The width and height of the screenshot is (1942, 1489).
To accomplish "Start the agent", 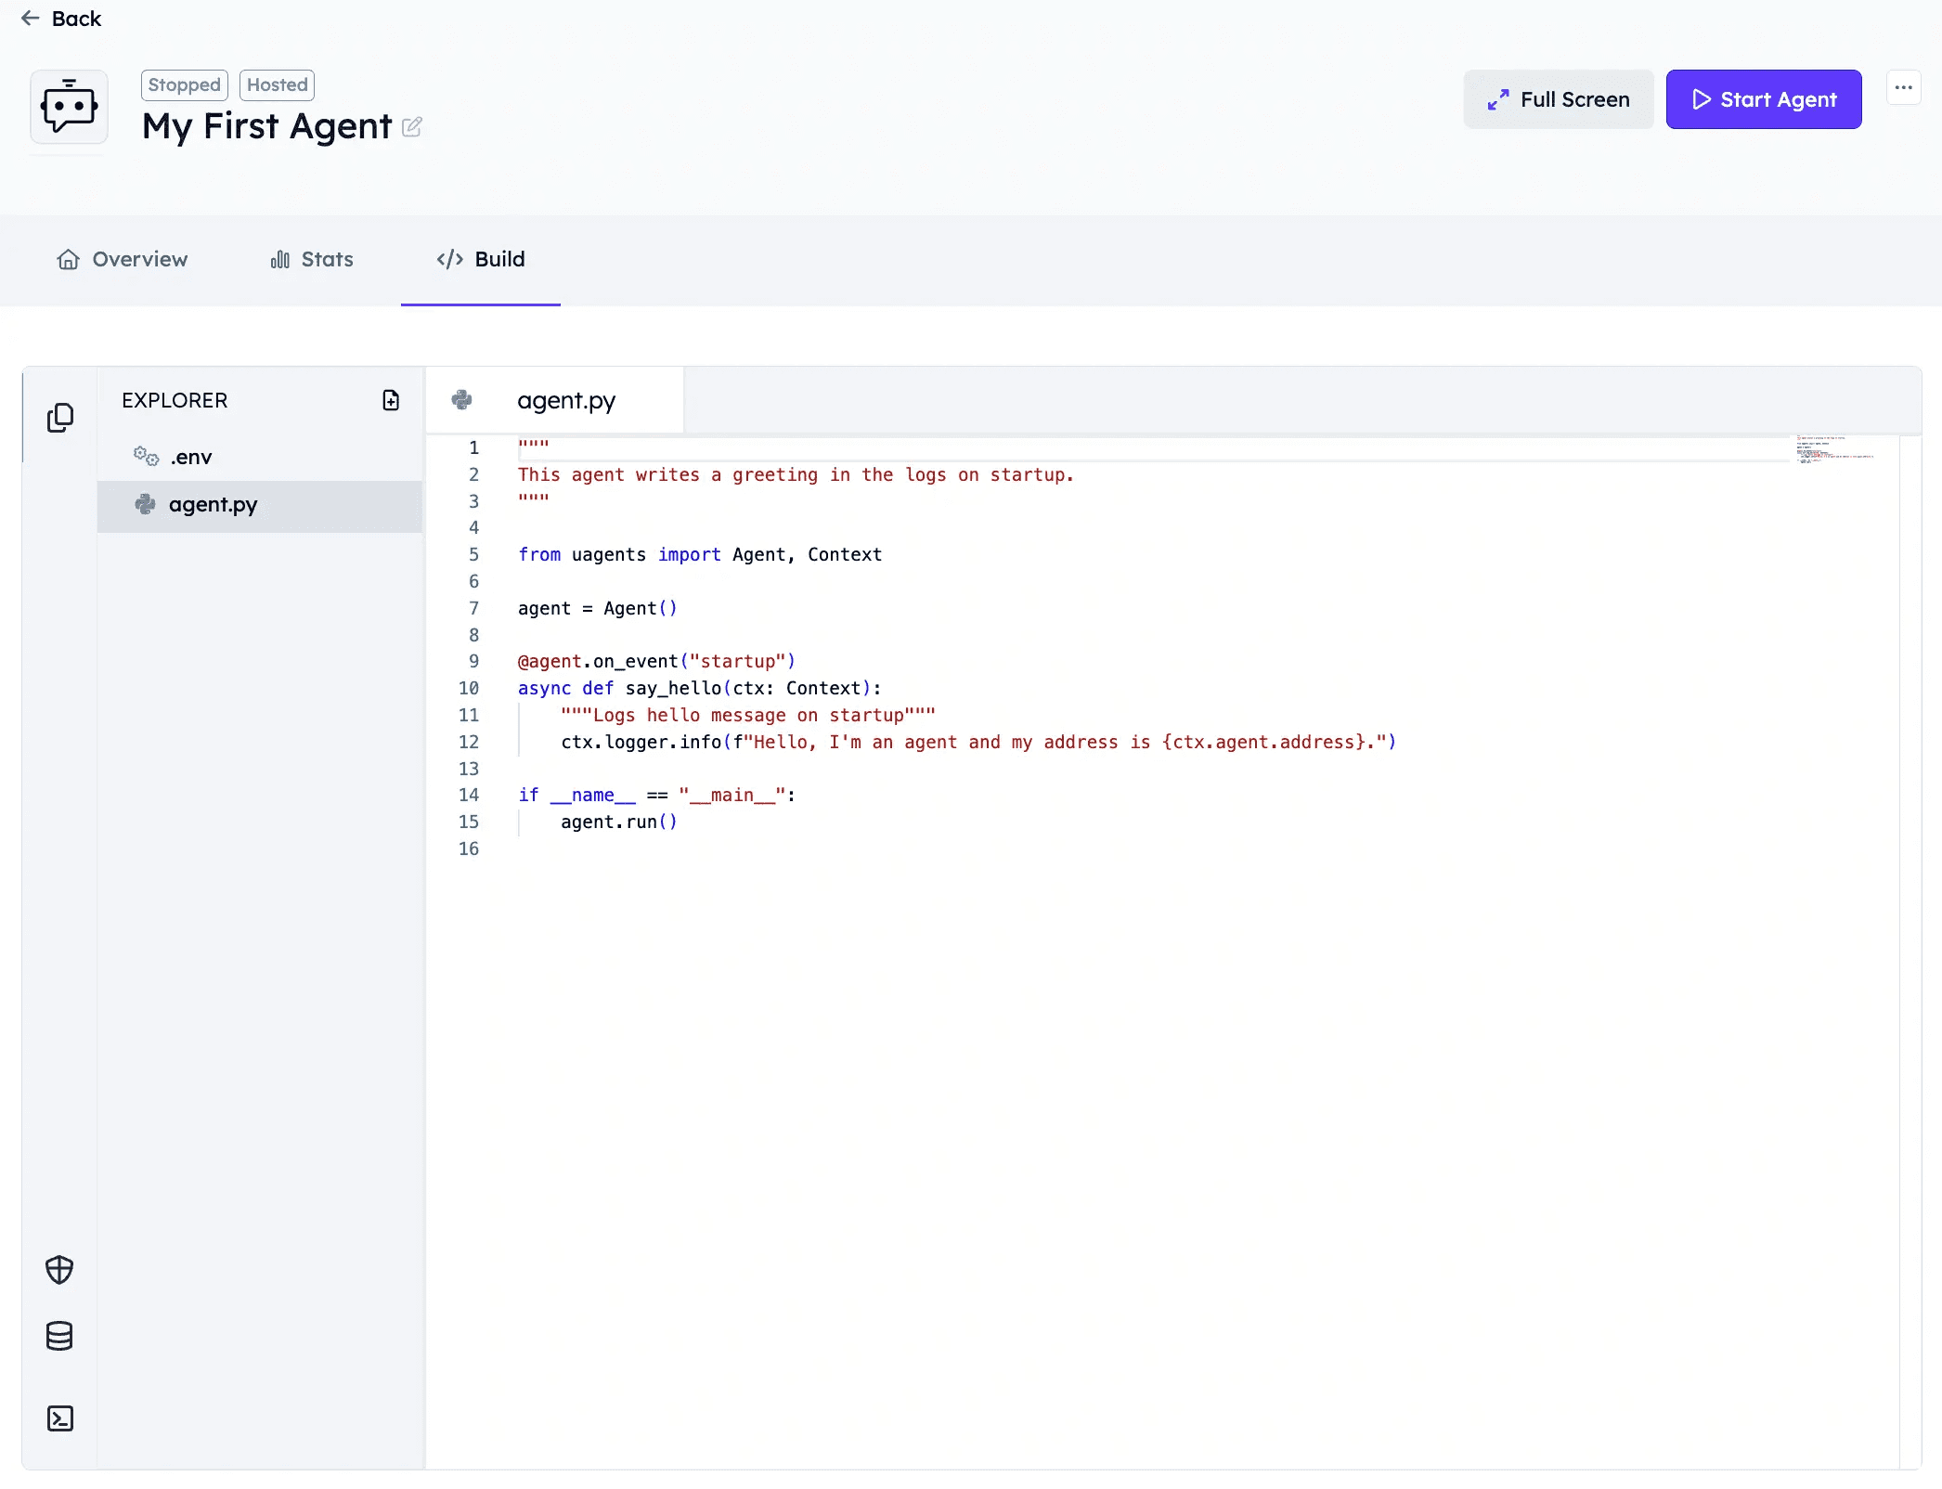I will (1764, 99).
